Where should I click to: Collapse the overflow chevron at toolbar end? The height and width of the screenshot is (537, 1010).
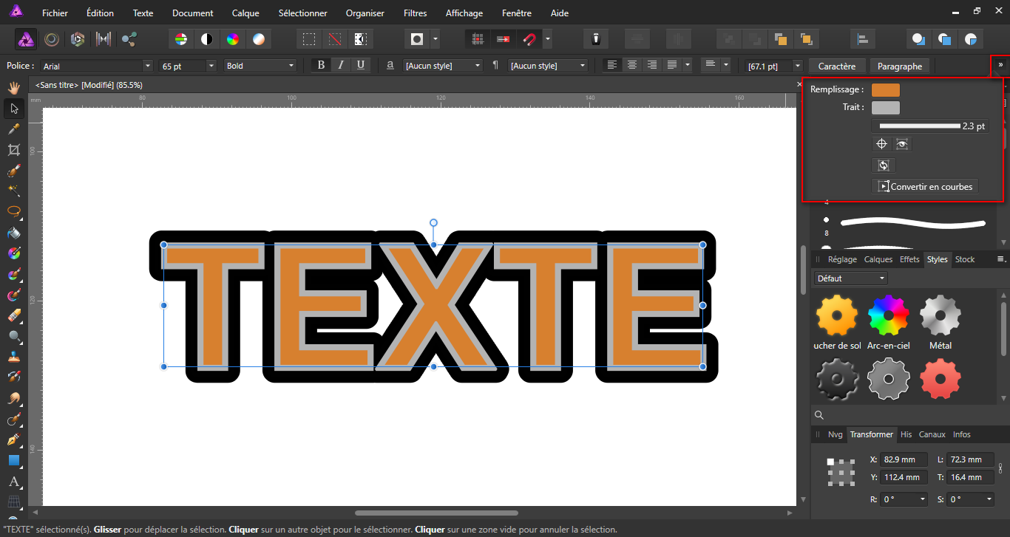pos(1000,65)
